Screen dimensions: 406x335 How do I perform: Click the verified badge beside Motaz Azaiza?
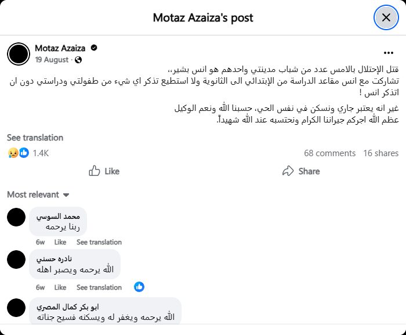pyautogui.click(x=93, y=48)
